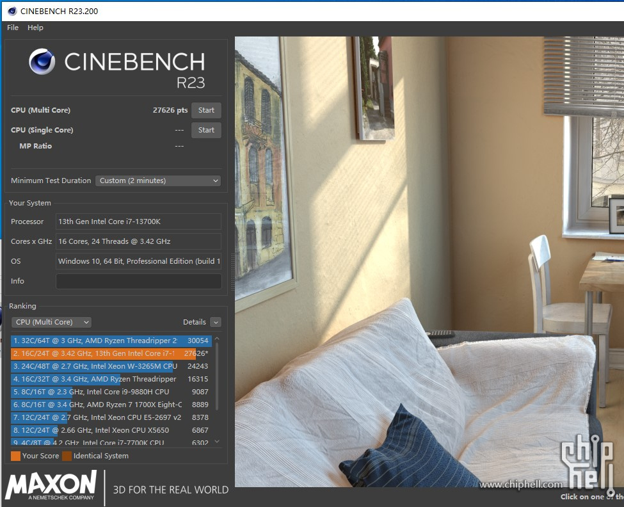Select ranking row 5 Intel Core i9-9880H
The height and width of the screenshot is (507, 624).
[x=111, y=392]
